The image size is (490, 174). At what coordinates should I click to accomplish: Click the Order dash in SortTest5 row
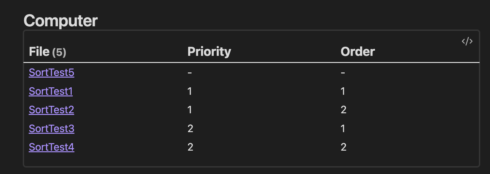(343, 73)
